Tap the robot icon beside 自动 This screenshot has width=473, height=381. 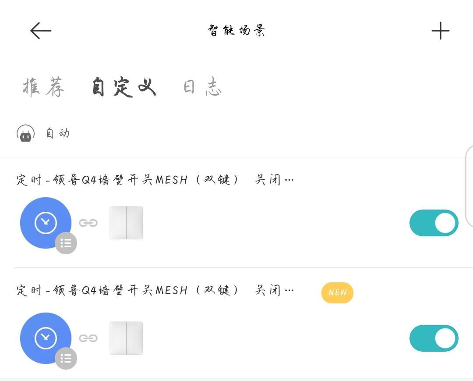pos(26,133)
